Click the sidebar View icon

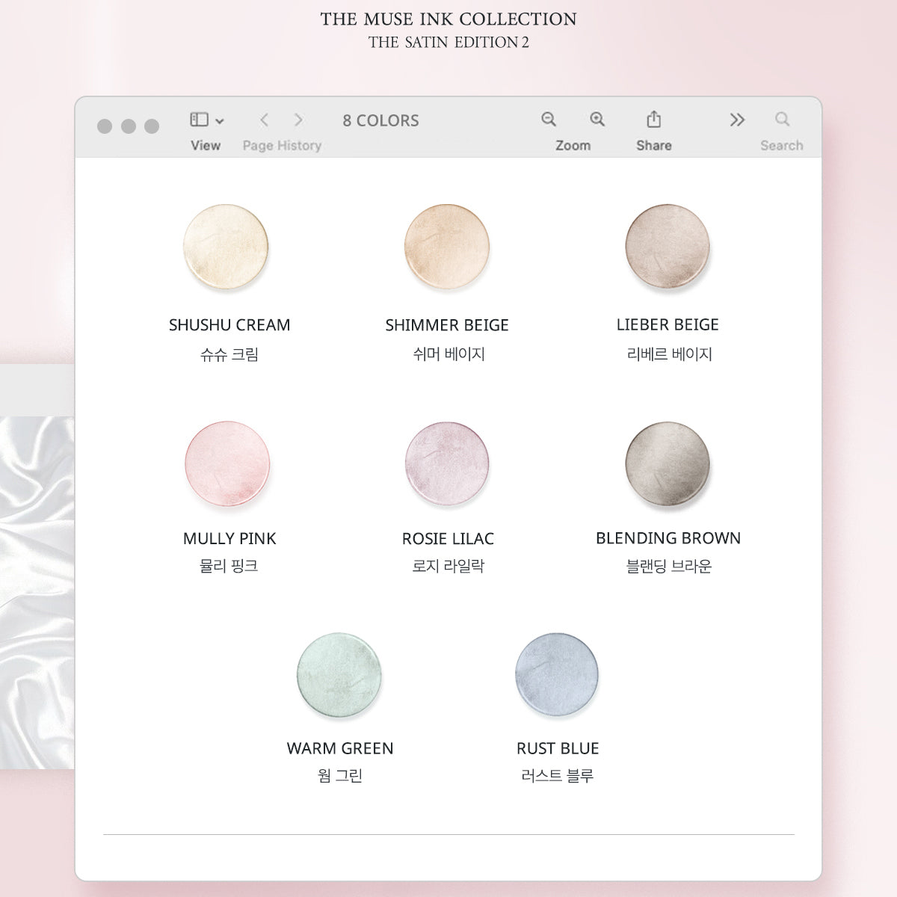[199, 120]
